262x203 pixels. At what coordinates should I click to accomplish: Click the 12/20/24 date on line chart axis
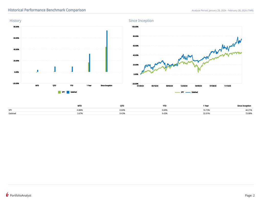(184, 86)
